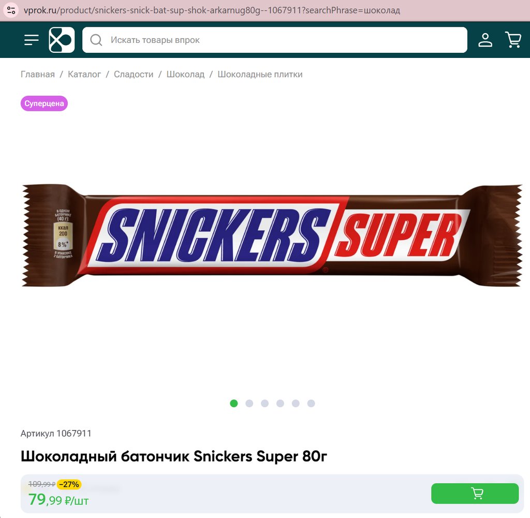Add Snickers Super to cart
The width and height of the screenshot is (530, 518).
(475, 493)
